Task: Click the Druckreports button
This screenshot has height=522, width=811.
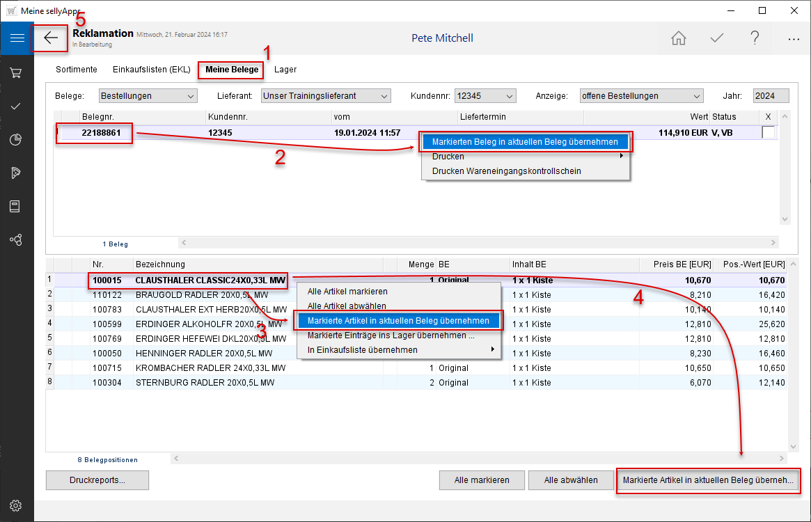Action: [97, 480]
